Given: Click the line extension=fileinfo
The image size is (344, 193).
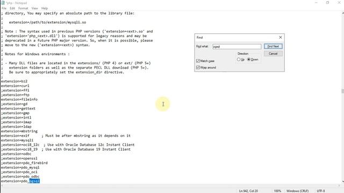Looking at the screenshot, I should [x=19, y=99].
